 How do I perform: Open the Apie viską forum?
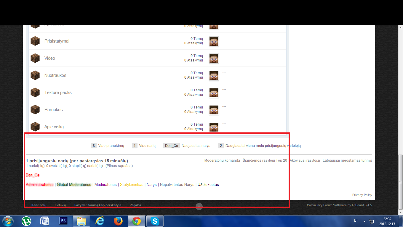pos(54,127)
